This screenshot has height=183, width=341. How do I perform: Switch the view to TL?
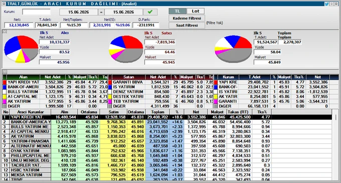click(177, 11)
